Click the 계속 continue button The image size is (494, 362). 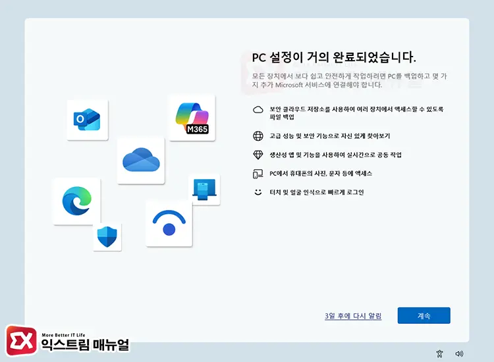point(424,315)
